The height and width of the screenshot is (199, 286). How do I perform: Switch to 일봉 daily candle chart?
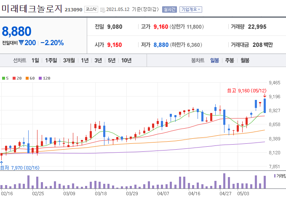point(214,60)
